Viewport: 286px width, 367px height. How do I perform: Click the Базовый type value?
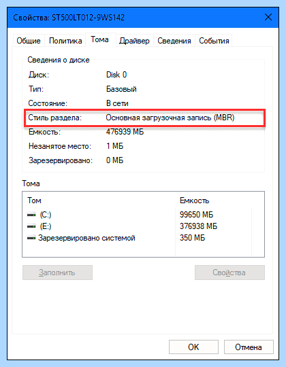tap(121, 89)
